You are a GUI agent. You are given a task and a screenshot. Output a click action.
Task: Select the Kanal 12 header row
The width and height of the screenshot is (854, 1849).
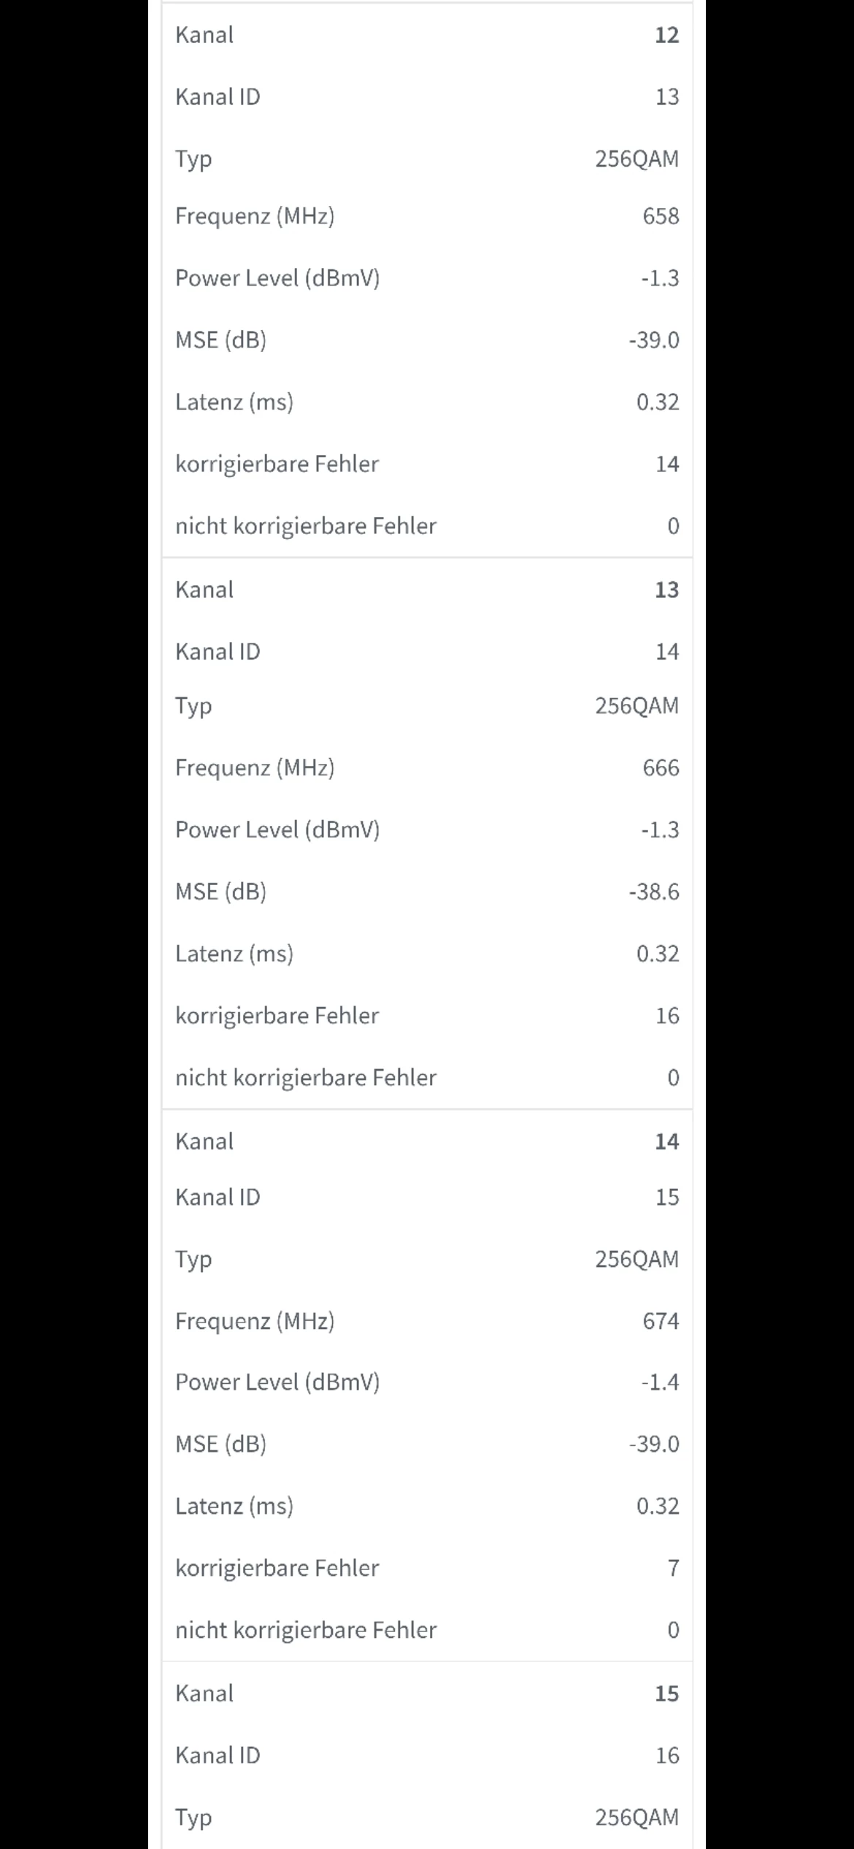pyautogui.click(x=427, y=34)
